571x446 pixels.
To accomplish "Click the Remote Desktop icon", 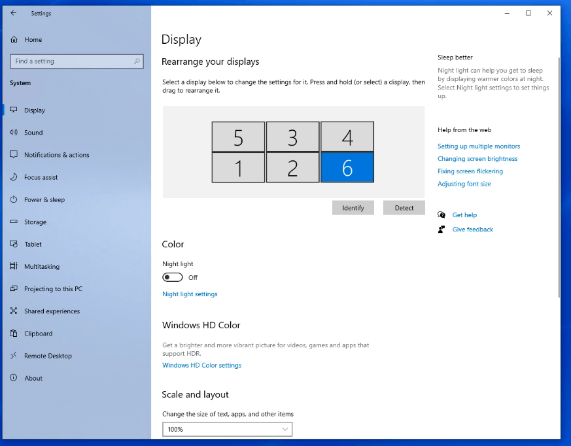I will [x=14, y=355].
